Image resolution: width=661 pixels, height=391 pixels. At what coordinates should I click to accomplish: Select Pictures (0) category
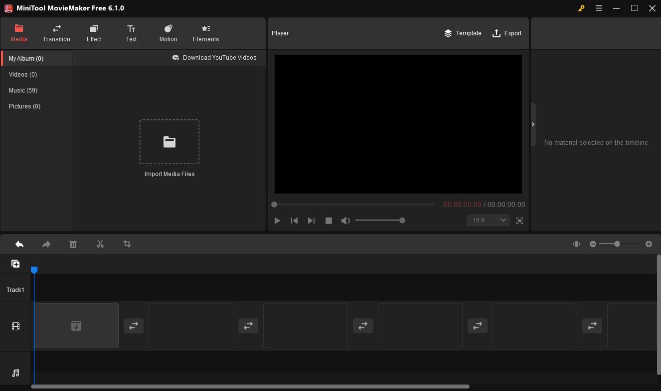click(37, 106)
